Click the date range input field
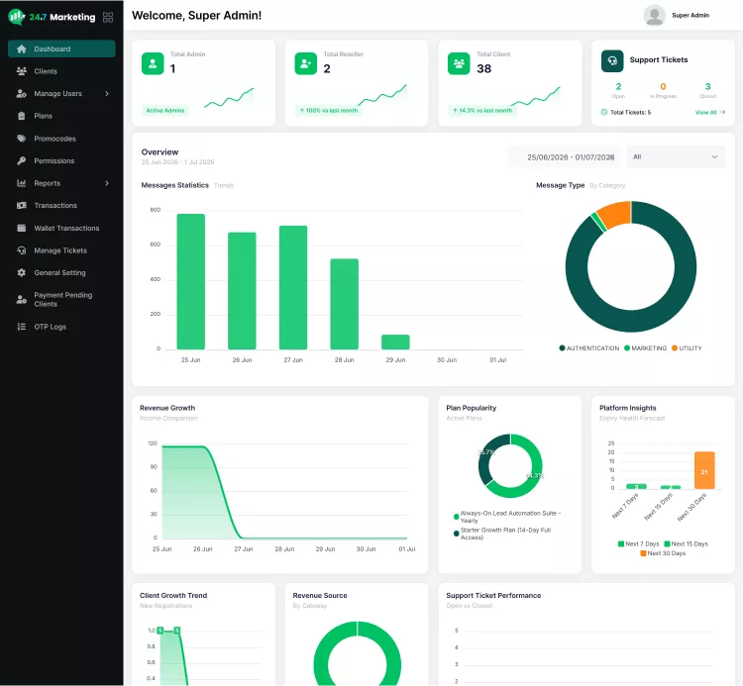Image resolution: width=743 pixels, height=686 pixels. [564, 157]
